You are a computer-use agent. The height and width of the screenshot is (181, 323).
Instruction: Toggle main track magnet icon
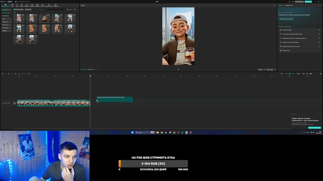click(286, 74)
